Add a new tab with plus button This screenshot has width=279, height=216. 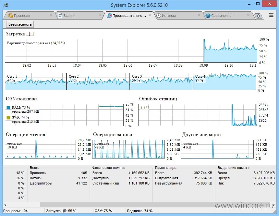[x=259, y=16]
